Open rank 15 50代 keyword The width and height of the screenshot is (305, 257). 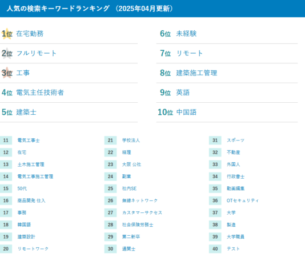(22, 188)
